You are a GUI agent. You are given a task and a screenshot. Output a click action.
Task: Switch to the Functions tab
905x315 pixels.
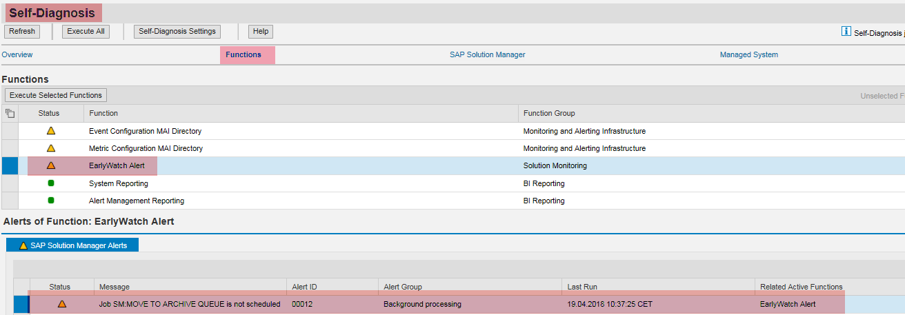tap(243, 55)
